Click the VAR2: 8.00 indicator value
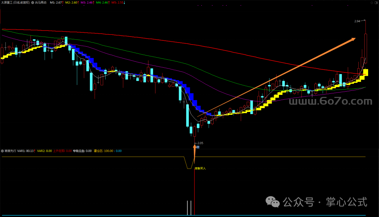This screenshot has width=379, height=217. [x=44, y=151]
